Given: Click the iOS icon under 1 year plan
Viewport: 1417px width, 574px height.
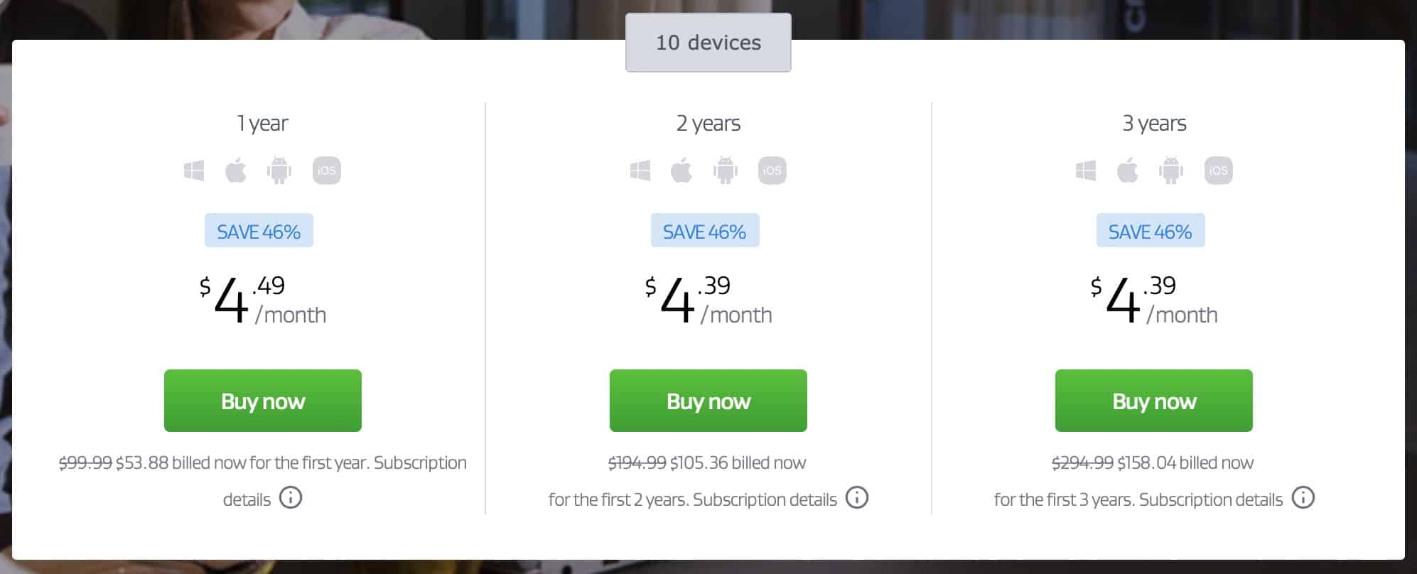Looking at the screenshot, I should [x=327, y=170].
